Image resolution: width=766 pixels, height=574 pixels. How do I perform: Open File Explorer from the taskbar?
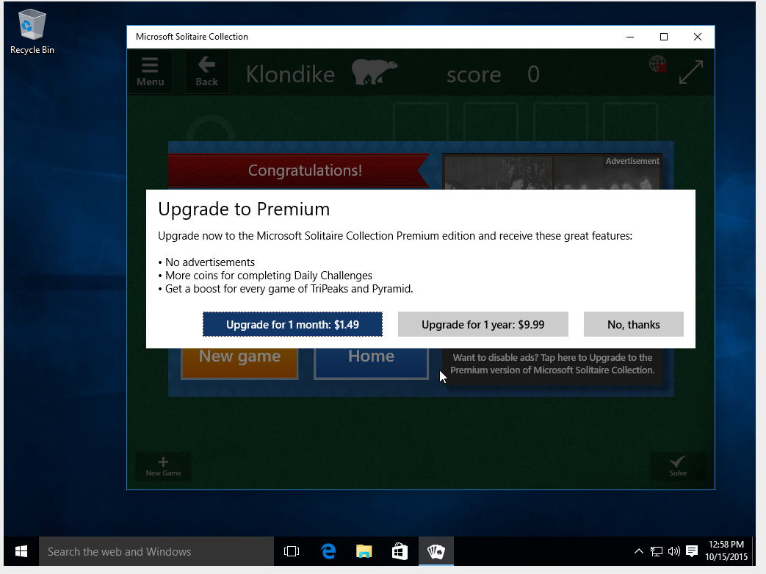click(x=364, y=551)
